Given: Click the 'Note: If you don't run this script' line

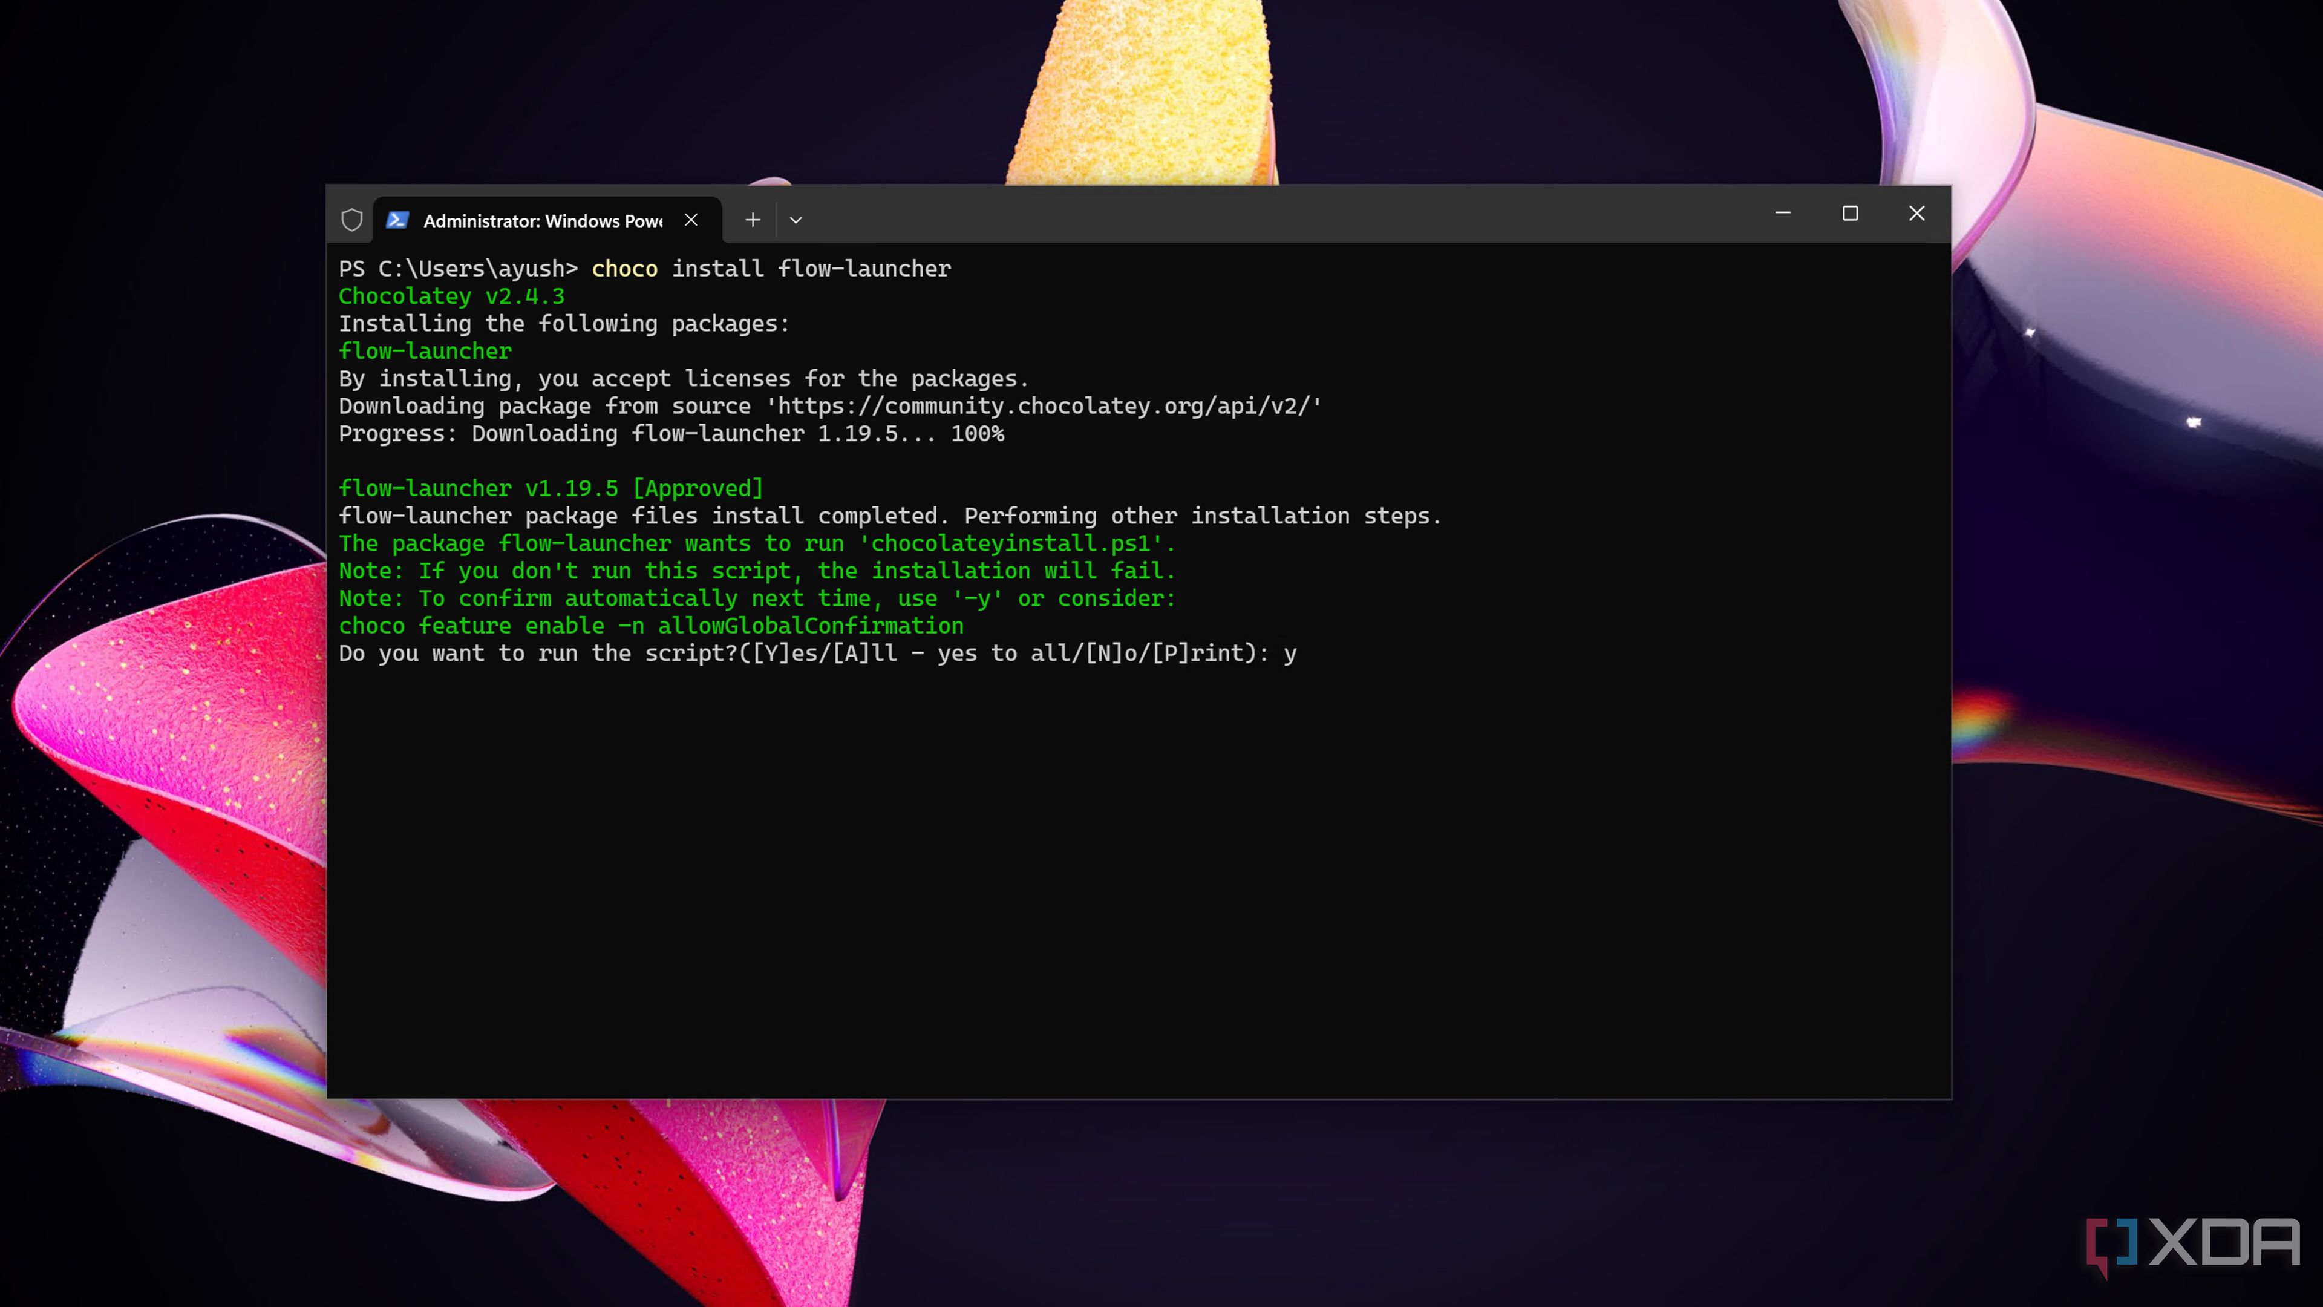Looking at the screenshot, I should pyautogui.click(x=757, y=571).
